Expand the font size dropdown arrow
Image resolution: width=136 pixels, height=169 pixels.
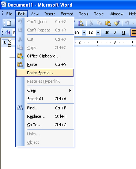point(98,33)
